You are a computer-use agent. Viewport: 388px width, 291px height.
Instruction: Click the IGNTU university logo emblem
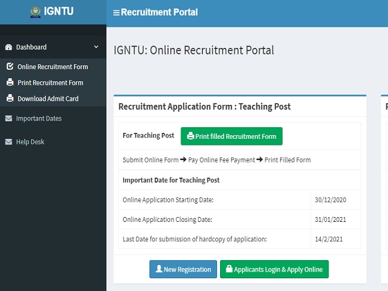(35, 12)
